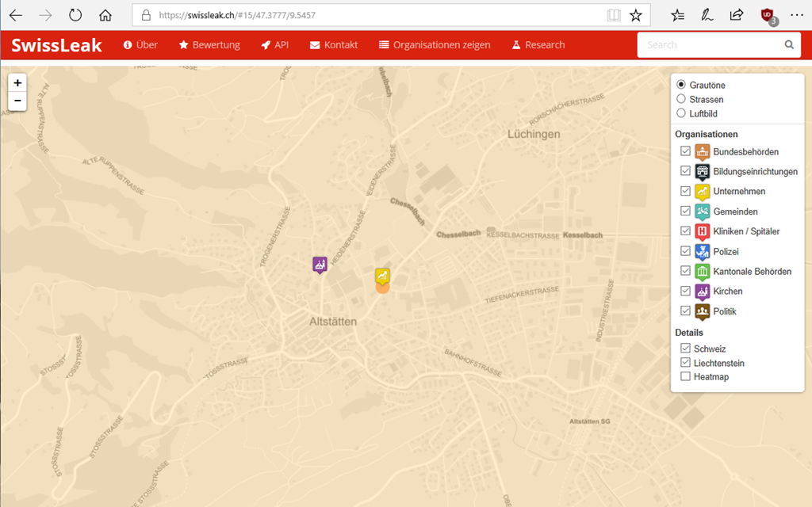The height and width of the screenshot is (507, 812).
Task: Enable the Heatmap checkbox
Action: 686,377
